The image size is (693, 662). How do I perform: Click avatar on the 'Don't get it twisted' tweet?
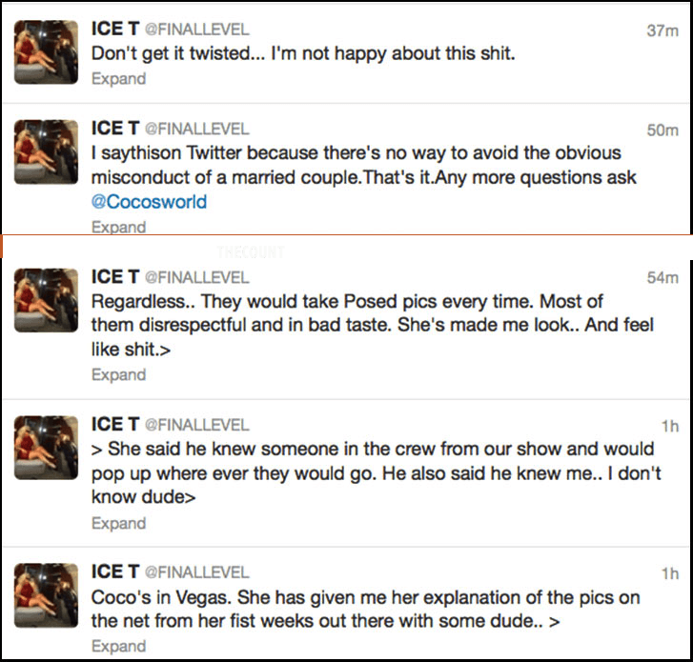pyautogui.click(x=47, y=51)
